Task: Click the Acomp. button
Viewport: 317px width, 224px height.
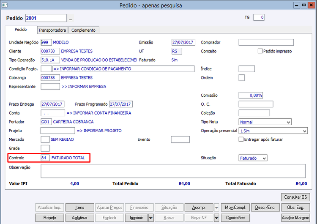Action: [x=199, y=208]
